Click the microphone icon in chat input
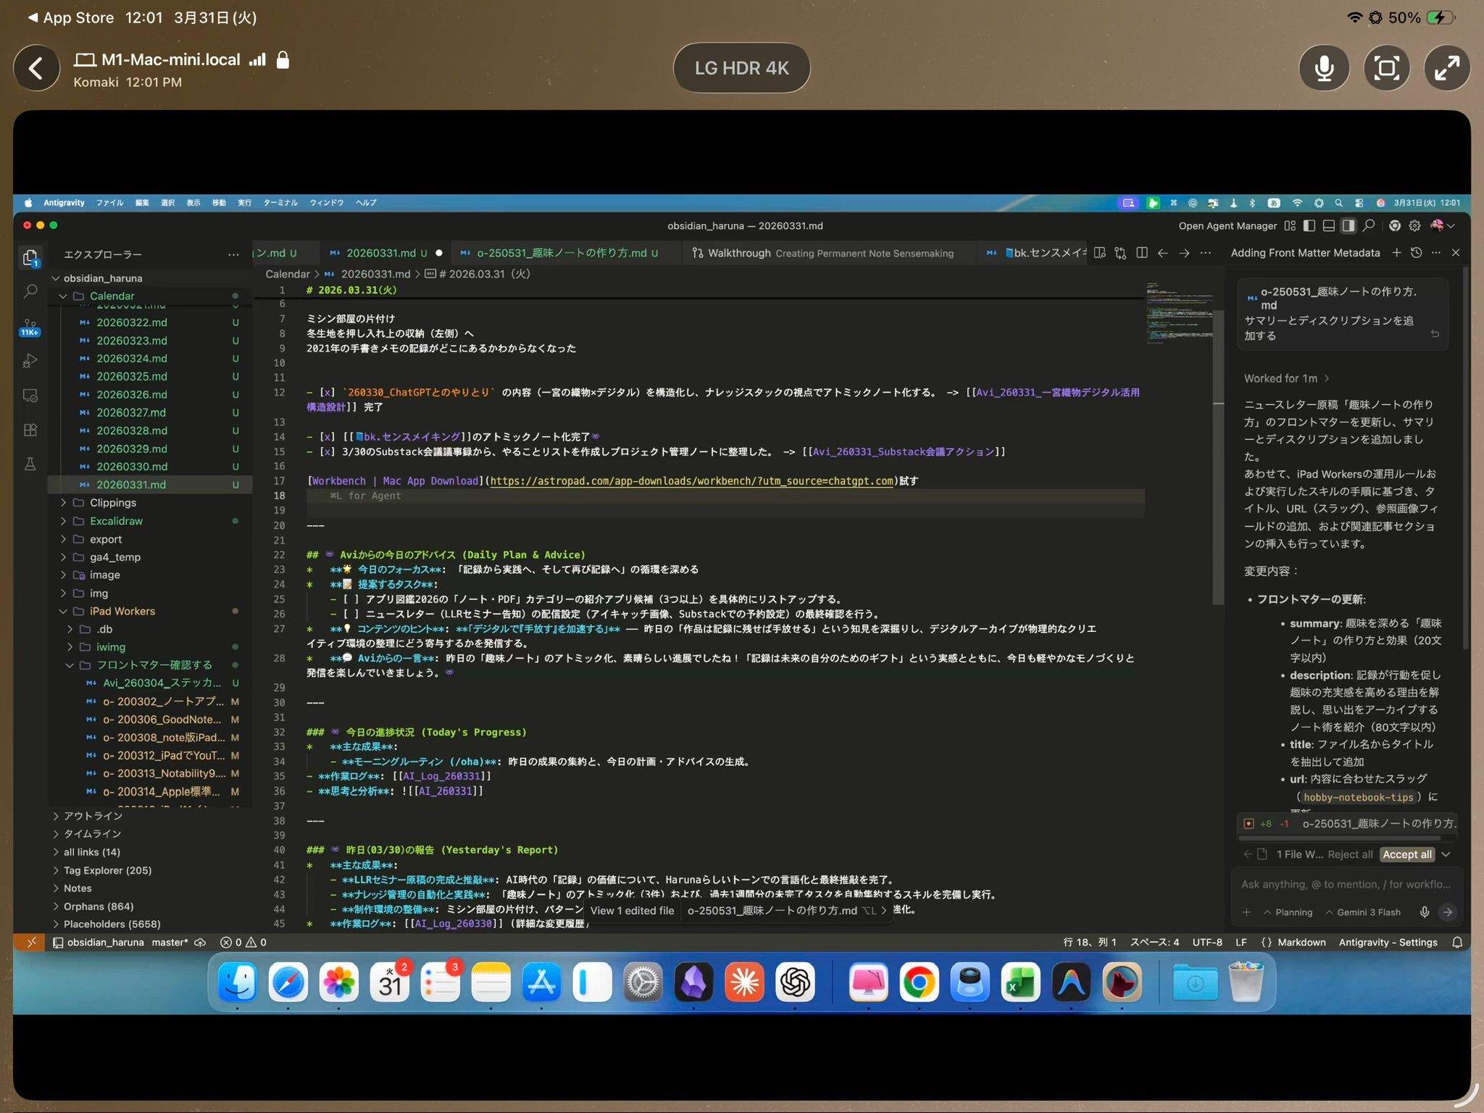This screenshot has width=1484, height=1113. click(1425, 912)
